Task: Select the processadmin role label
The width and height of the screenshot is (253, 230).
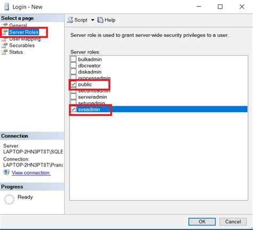Action: (94, 78)
